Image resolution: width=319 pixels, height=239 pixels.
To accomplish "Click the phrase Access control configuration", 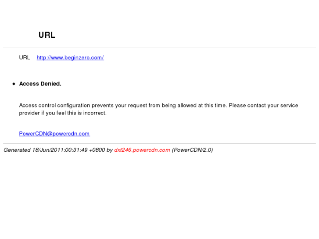I will point(54,105).
